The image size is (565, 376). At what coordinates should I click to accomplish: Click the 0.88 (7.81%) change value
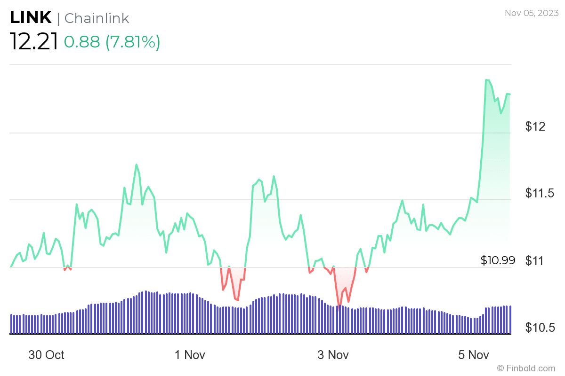click(x=112, y=42)
